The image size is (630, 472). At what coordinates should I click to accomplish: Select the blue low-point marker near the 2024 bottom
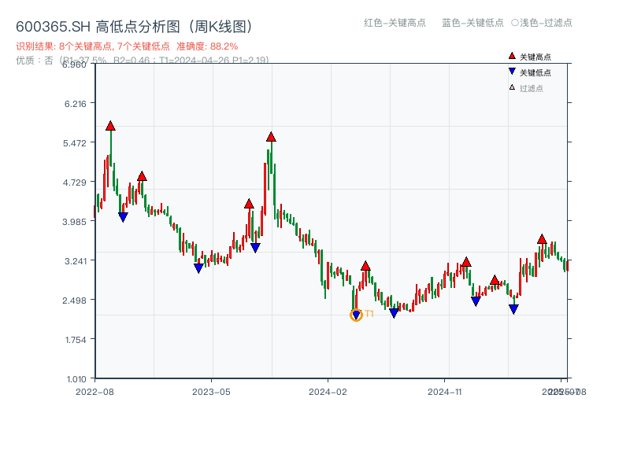395,312
